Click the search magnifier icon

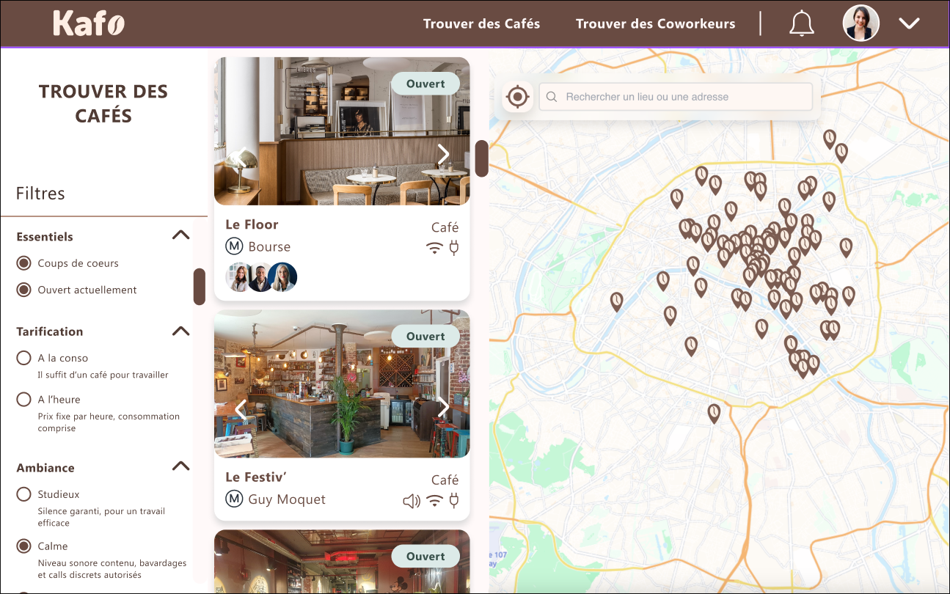pyautogui.click(x=552, y=97)
